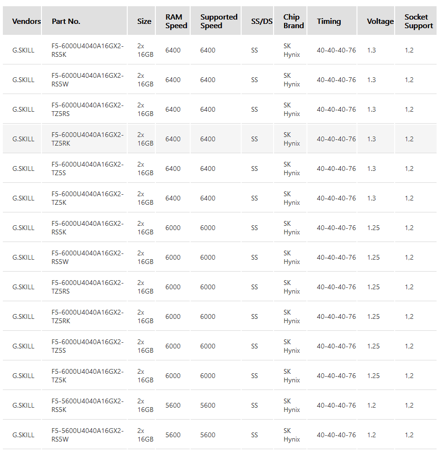Select the highlighted row's TZ5RK part number
The height and width of the screenshot is (453, 438).
tap(87, 139)
